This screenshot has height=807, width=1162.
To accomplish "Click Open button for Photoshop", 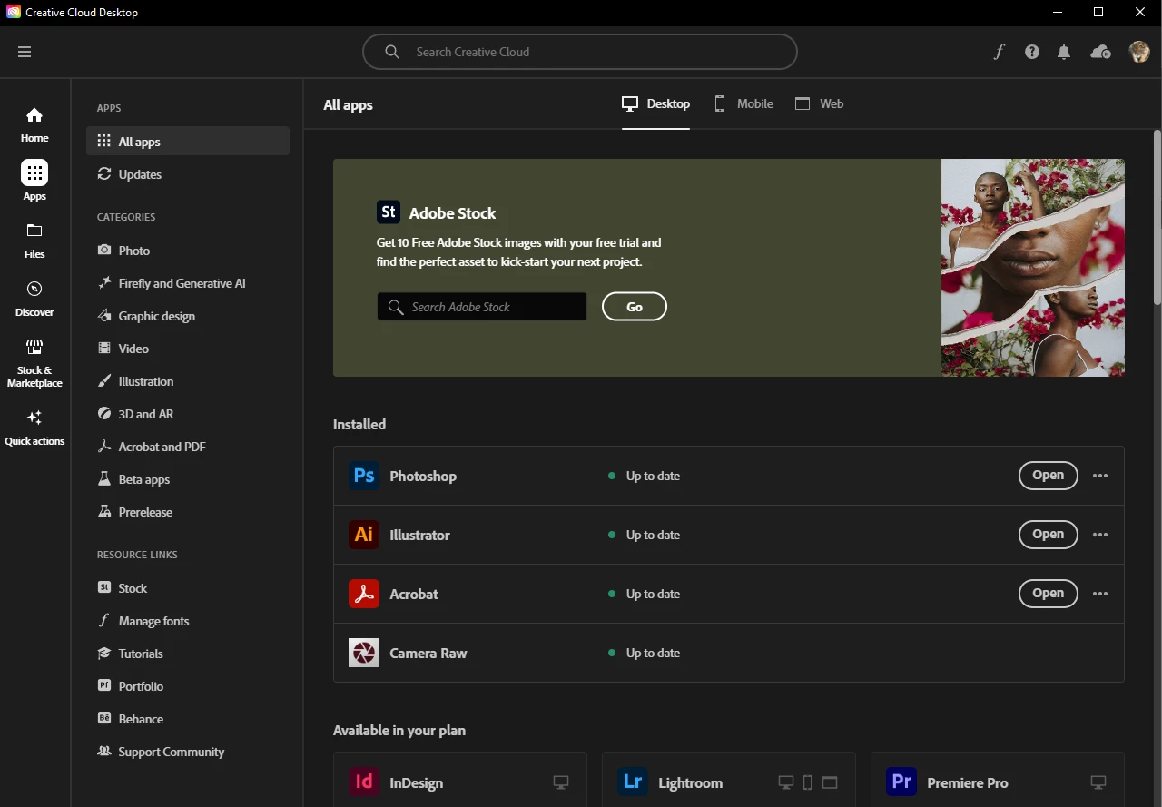I will (x=1048, y=476).
